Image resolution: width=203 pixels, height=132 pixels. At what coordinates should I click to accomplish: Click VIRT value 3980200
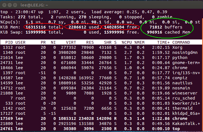[x=67, y=52]
